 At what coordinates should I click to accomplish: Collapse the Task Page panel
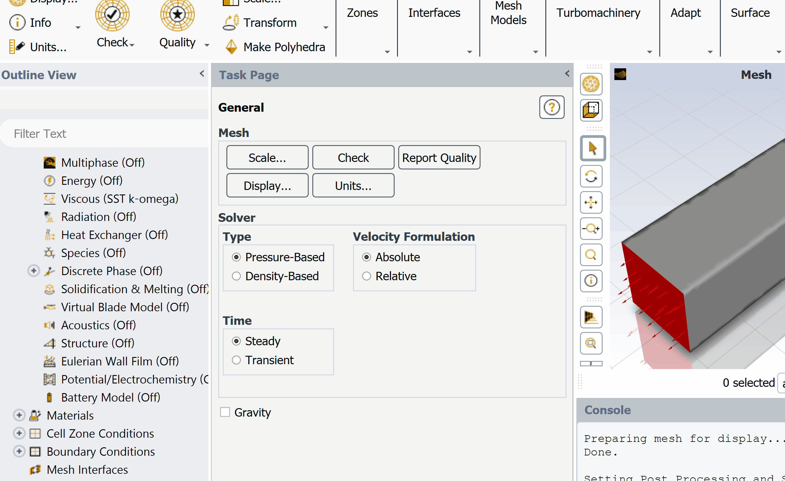(567, 73)
